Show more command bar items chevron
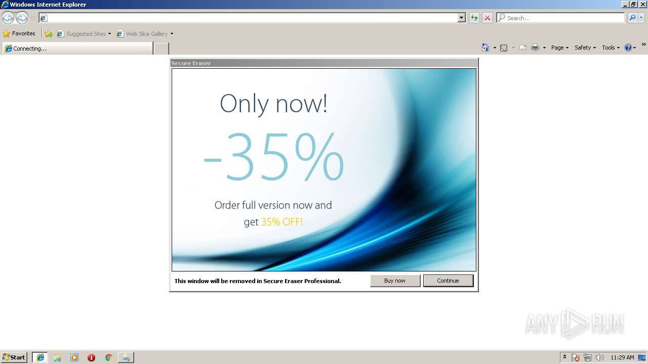This screenshot has width=648, height=364. click(x=644, y=44)
